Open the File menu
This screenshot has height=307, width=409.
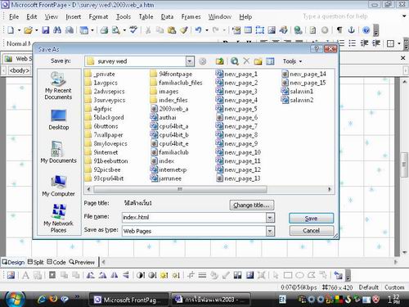click(14, 16)
